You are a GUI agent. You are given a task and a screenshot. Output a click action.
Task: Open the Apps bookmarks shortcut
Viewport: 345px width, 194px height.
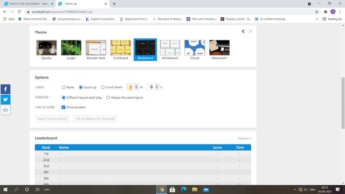pos(9,19)
